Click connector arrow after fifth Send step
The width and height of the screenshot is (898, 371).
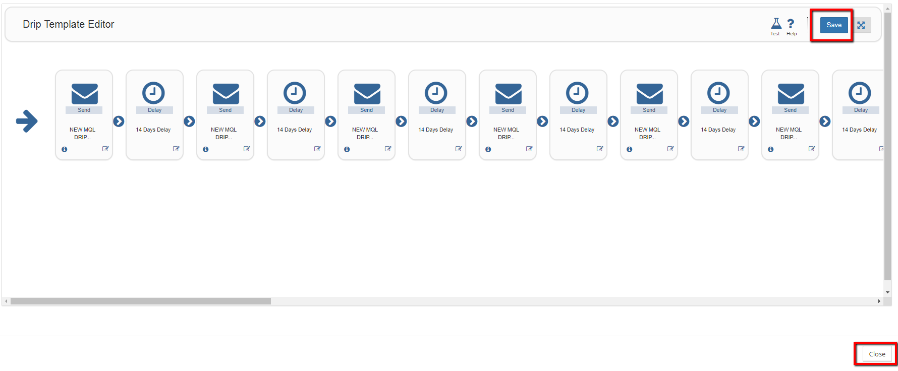[684, 121]
